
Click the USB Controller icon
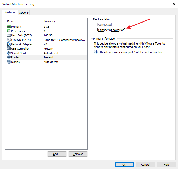click(x=9, y=48)
